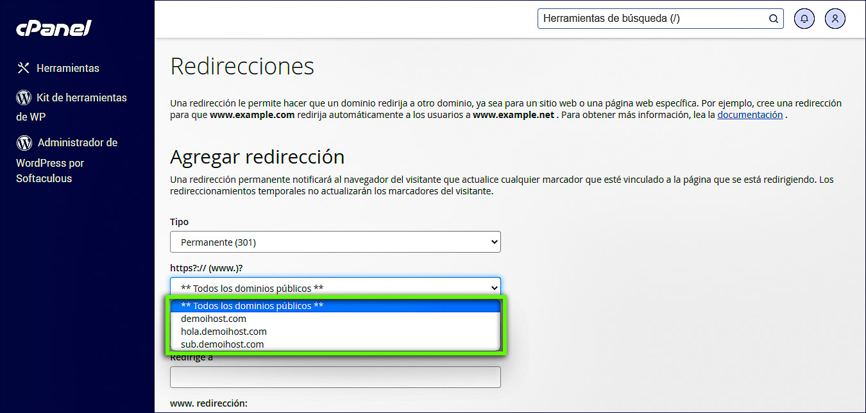Open the domain selector chevron arrow

click(493, 287)
